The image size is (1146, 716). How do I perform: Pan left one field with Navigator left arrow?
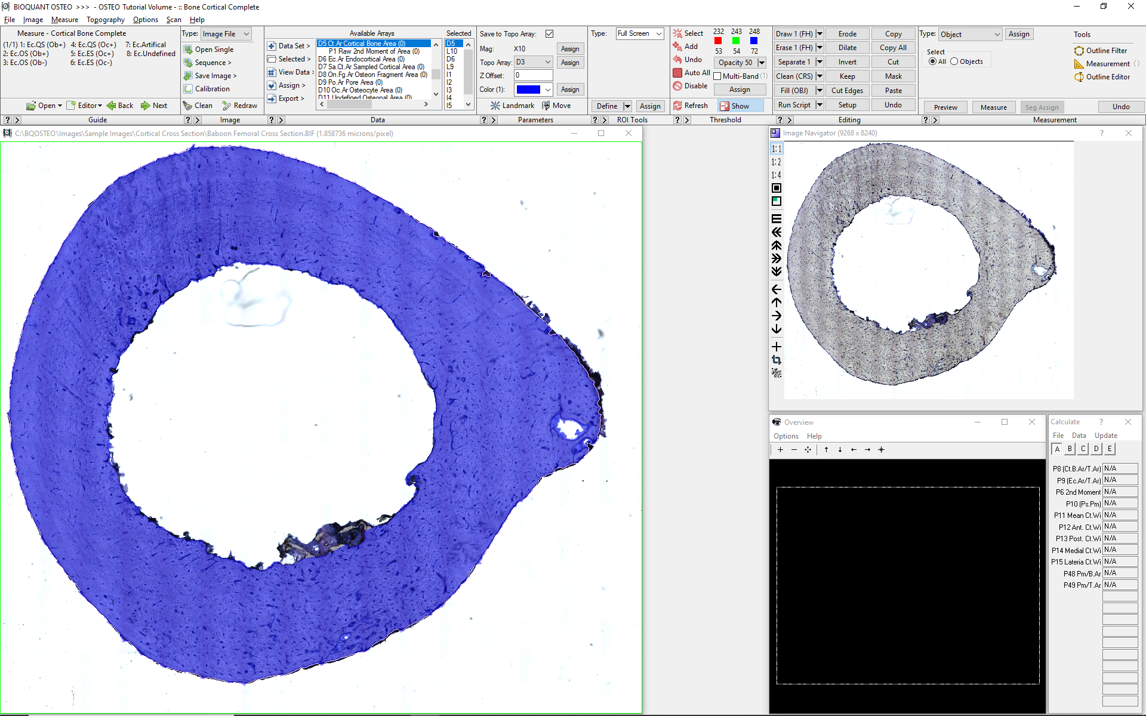coord(776,289)
